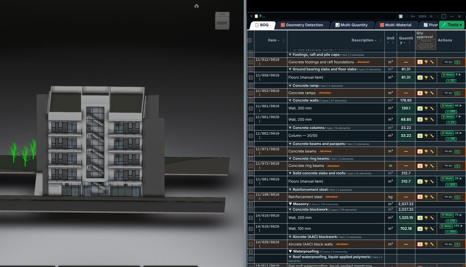Click the + (40) button on Wall, 300 mm row
The height and width of the screenshot is (267, 466).
click(450, 112)
